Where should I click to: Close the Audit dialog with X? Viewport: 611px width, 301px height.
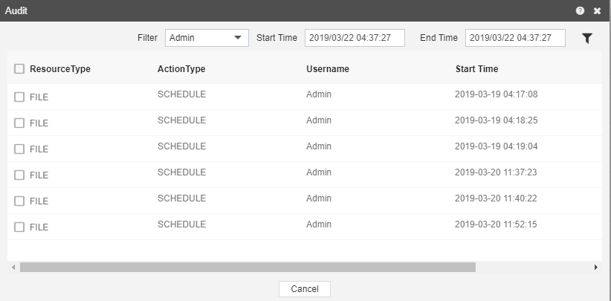(x=597, y=11)
